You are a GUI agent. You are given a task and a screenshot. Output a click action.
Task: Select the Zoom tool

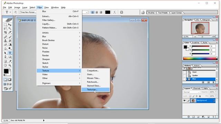click(x=10, y=65)
